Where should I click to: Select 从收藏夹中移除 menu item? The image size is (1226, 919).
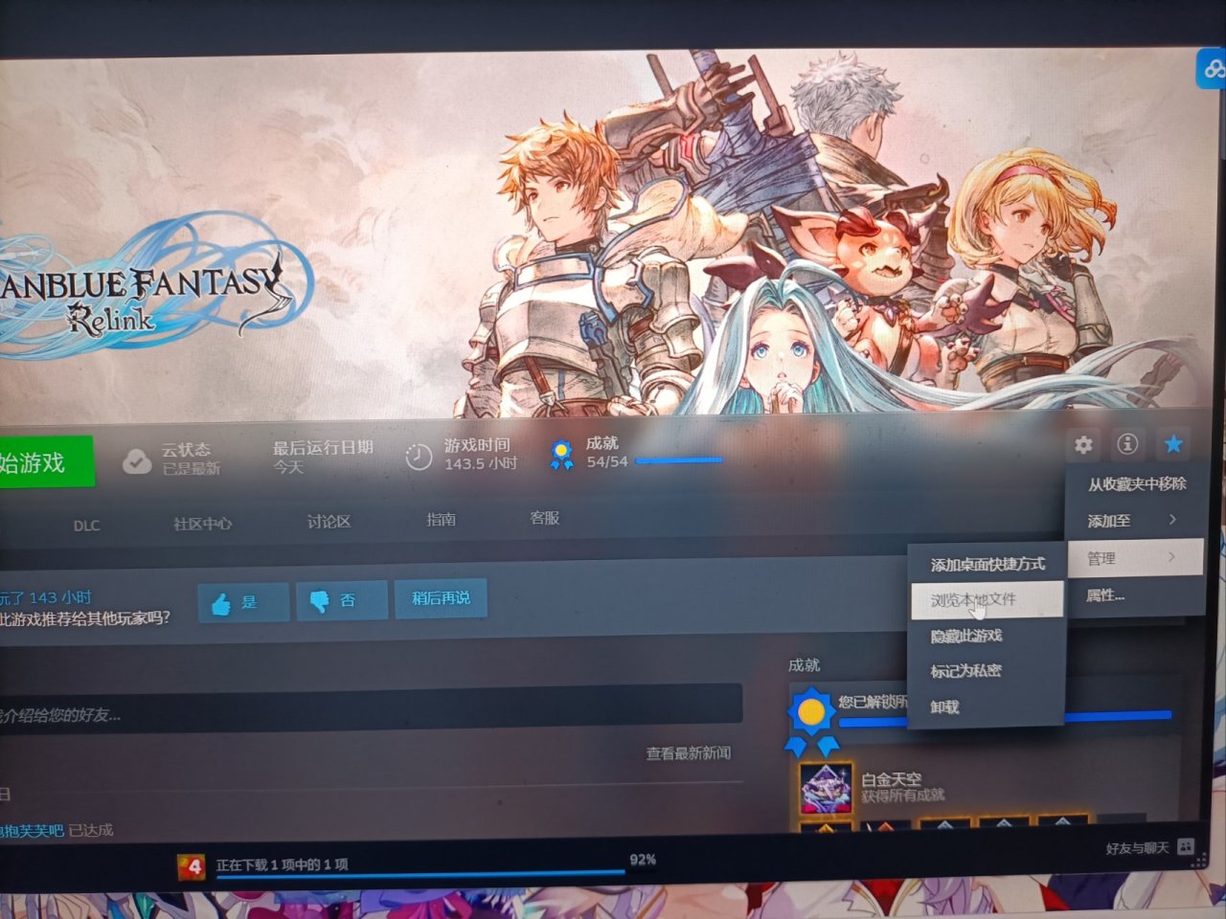(x=1135, y=484)
